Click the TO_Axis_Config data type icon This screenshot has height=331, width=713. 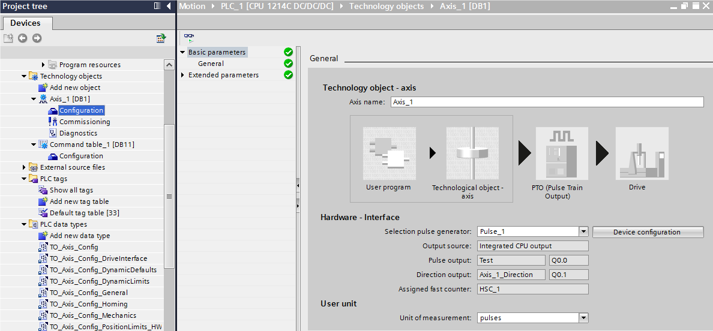(43, 247)
